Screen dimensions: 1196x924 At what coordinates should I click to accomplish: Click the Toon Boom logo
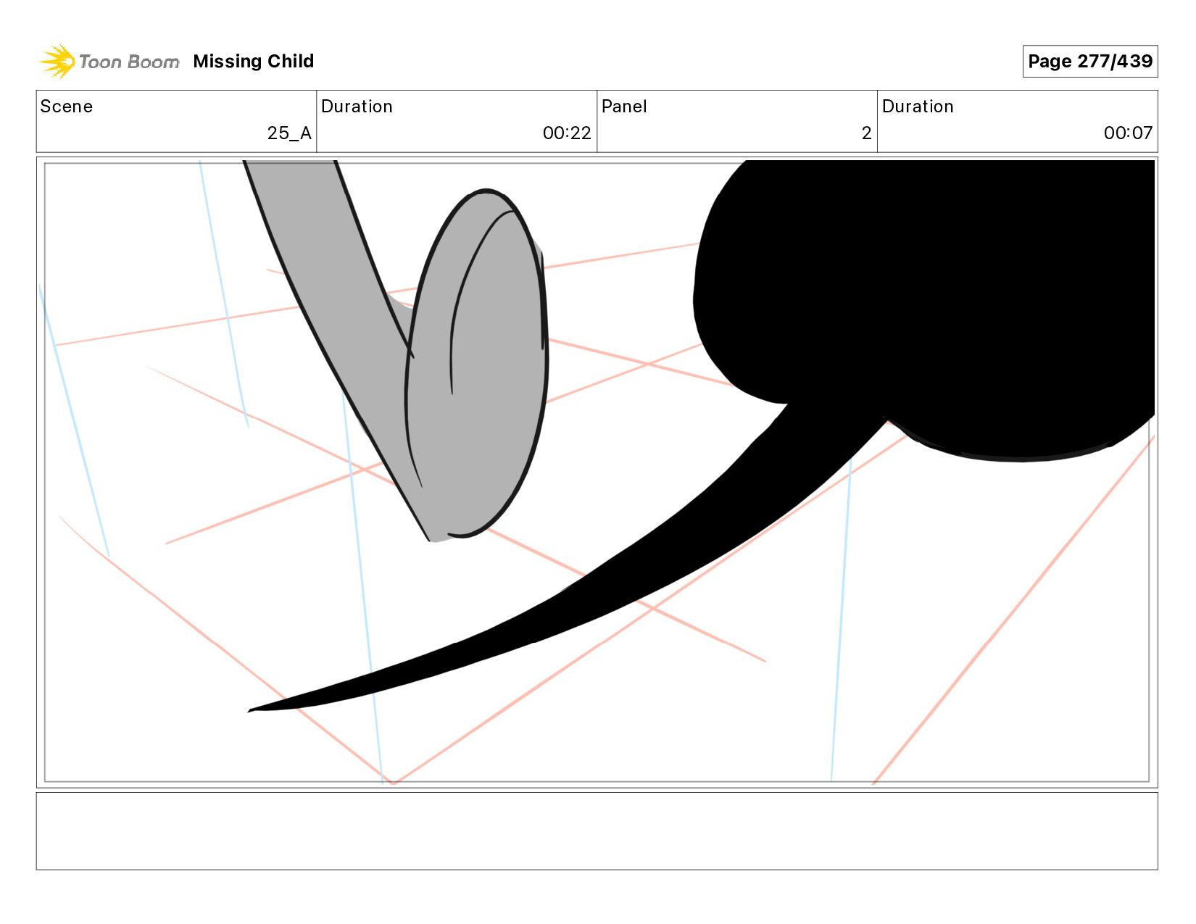coord(109,62)
